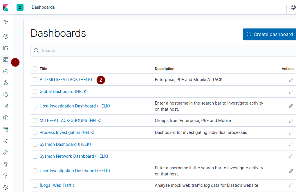This screenshot has height=192, width=296.
Task: Open APM icon in sidebar
Action: [6, 129]
